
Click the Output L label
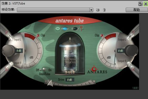click(122, 40)
